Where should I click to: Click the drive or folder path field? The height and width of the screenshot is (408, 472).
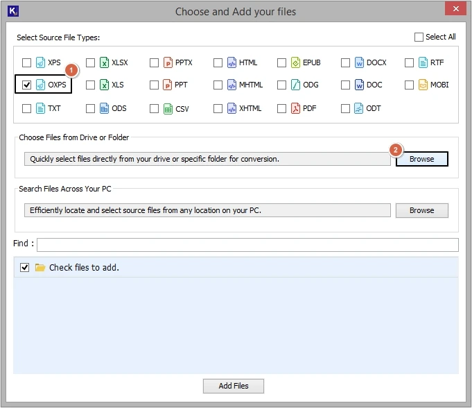pos(207,159)
